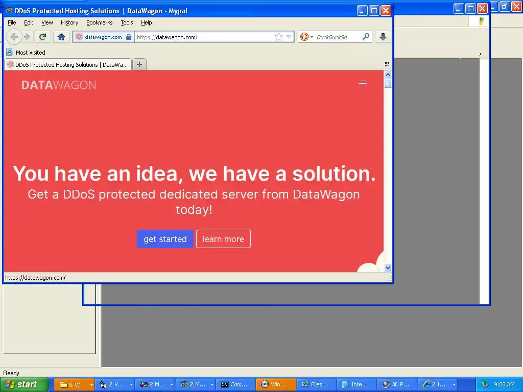
Task: Click the DATAWAGON logo
Action: coord(59,85)
